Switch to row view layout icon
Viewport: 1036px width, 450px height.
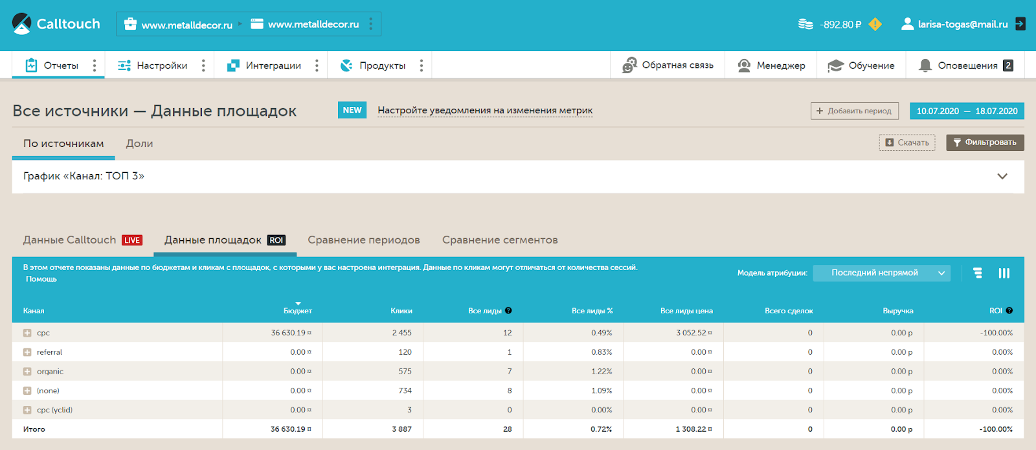978,273
